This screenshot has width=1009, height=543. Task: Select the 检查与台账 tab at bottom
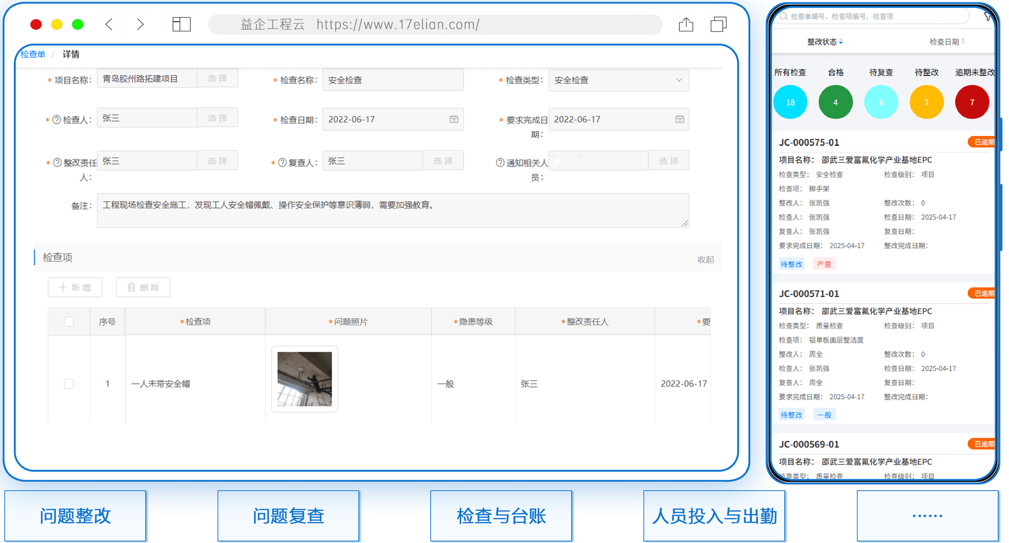pyautogui.click(x=501, y=516)
